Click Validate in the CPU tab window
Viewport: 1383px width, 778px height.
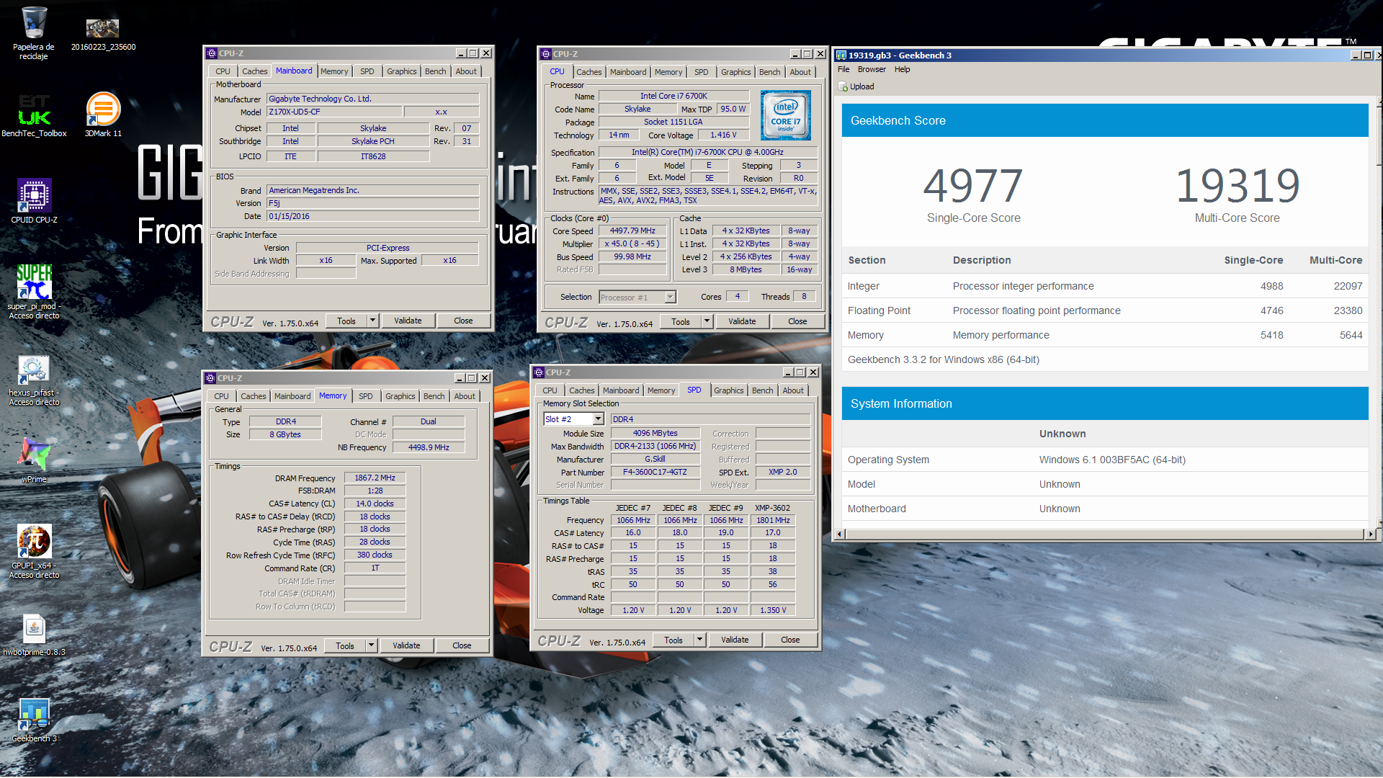[742, 321]
